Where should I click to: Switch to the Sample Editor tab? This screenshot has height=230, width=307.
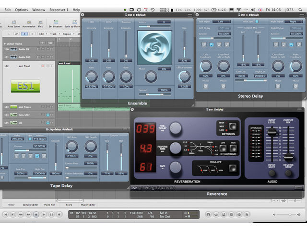pos(30,205)
